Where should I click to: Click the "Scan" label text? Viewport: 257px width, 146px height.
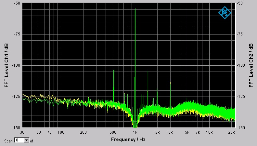point(8,141)
